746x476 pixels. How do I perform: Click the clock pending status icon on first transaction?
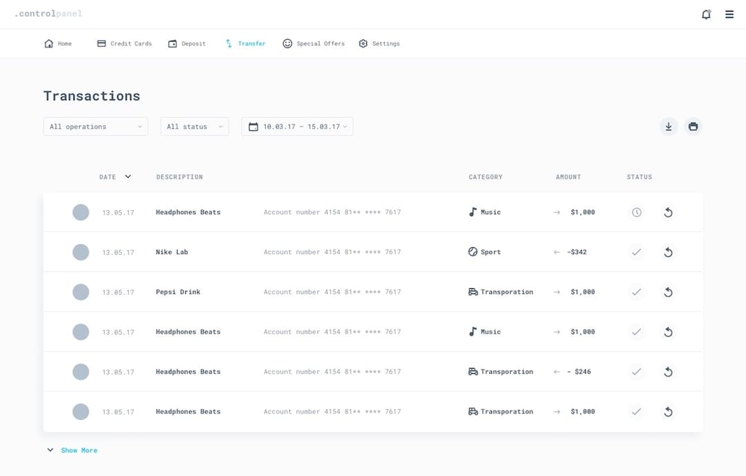point(636,212)
